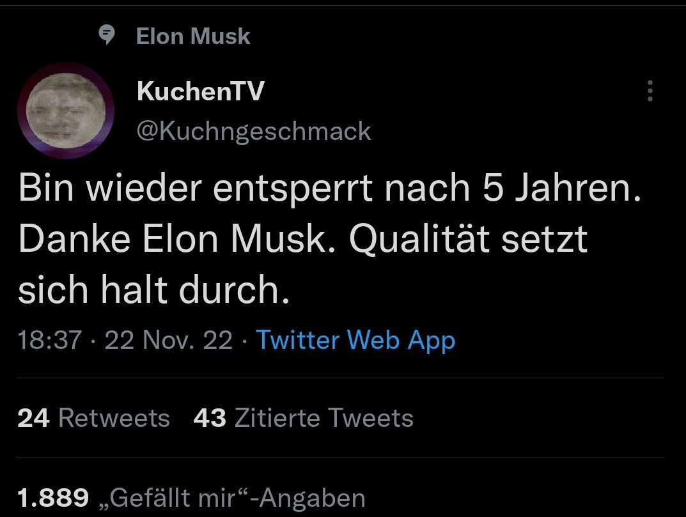The width and height of the screenshot is (686, 517).
Task: Click "Danke Elon Musk" in the tweet
Action: 177,240
